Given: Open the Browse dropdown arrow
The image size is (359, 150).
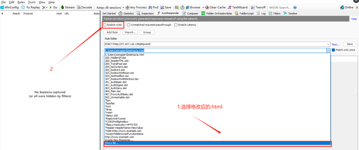Looking at the screenshot, I should pos(203,8).
